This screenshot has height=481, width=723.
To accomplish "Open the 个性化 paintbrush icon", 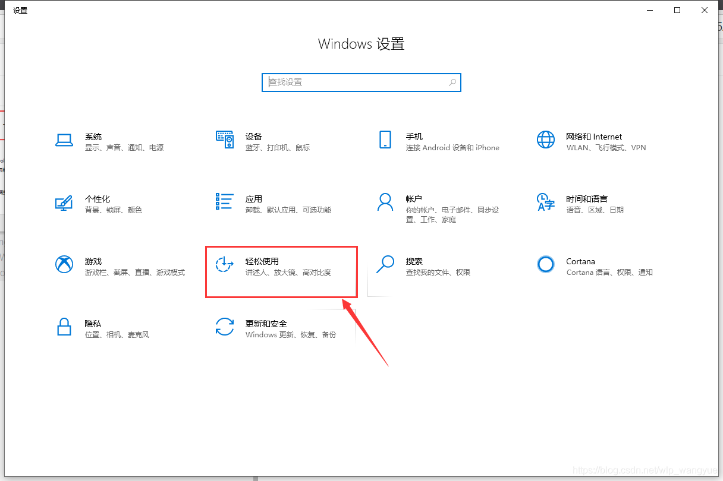I will tap(64, 202).
